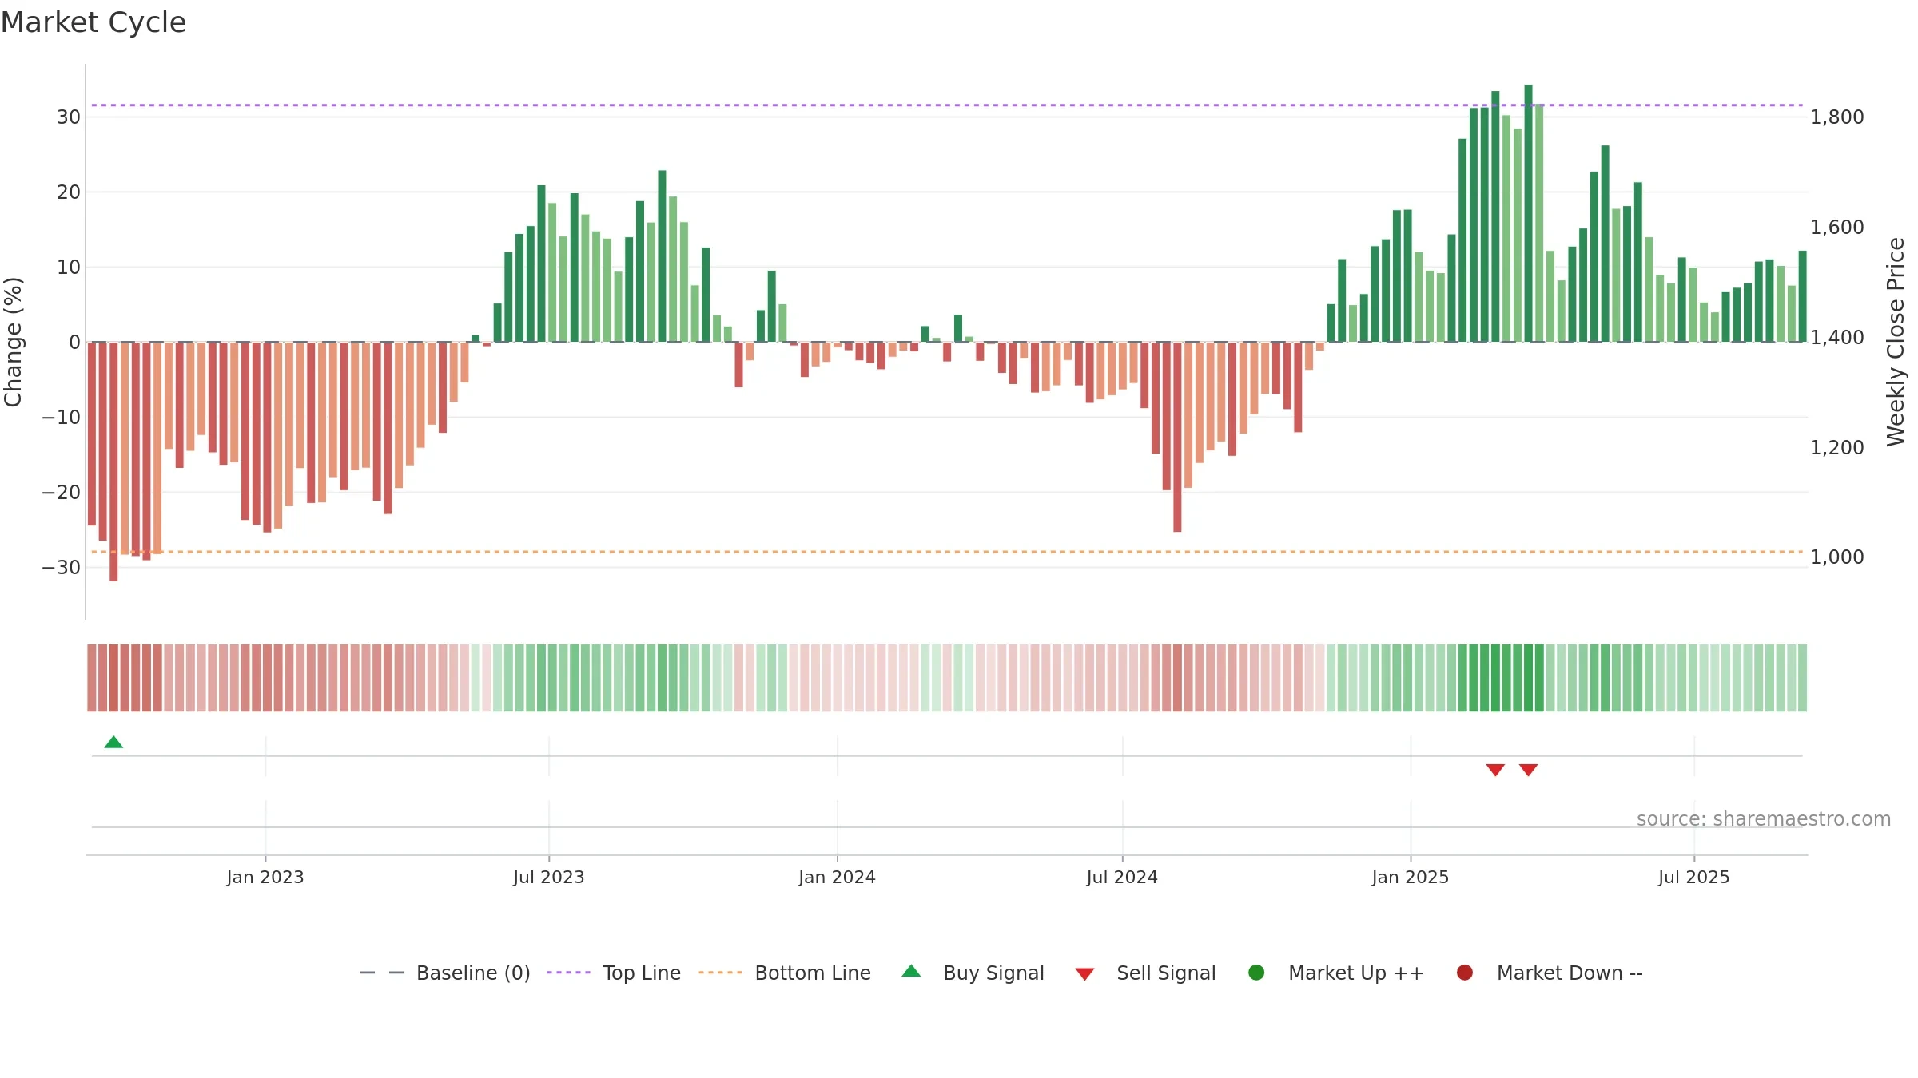Screen dimensions: 1918x1078
Task: Click the darkest green heat strip cell
Action: [1528, 678]
